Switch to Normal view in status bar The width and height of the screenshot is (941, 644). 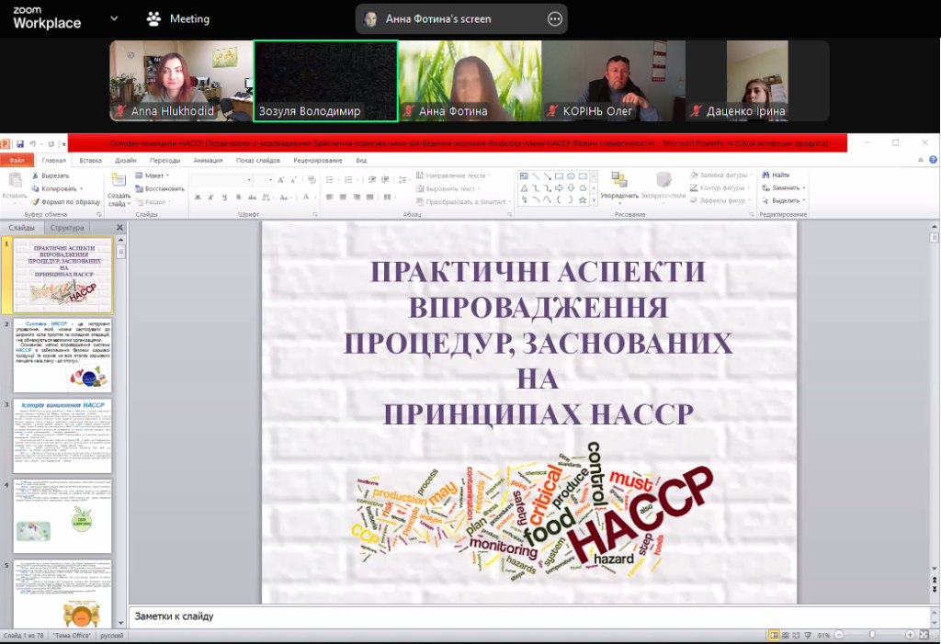774,636
